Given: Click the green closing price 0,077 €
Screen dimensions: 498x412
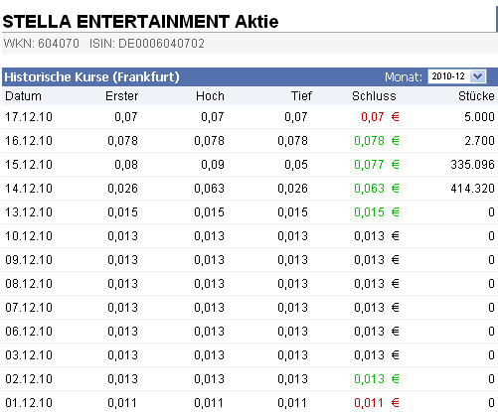Looking at the screenshot, I should 377,165.
